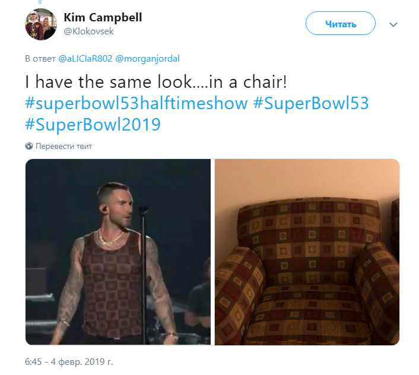Click the Читать follow button
This screenshot has width=419, height=375.
point(341,23)
